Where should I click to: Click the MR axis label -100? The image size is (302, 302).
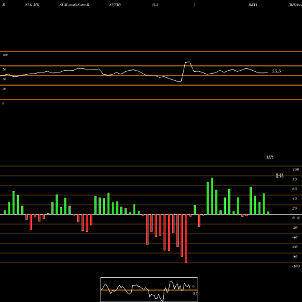(296, 266)
